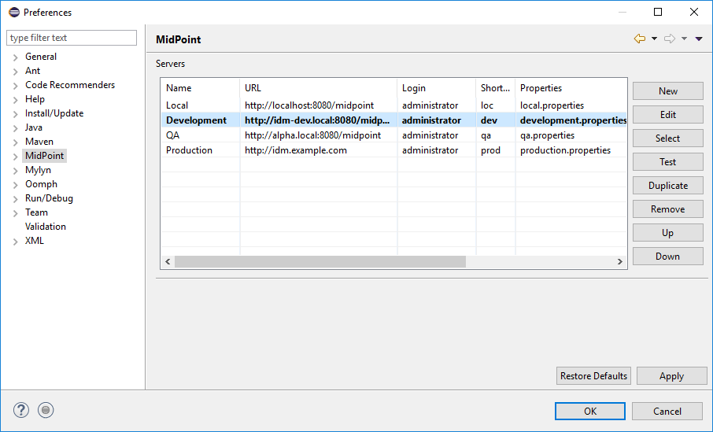Select the MidPoint tree item
This screenshot has width=713, height=432.
point(45,156)
